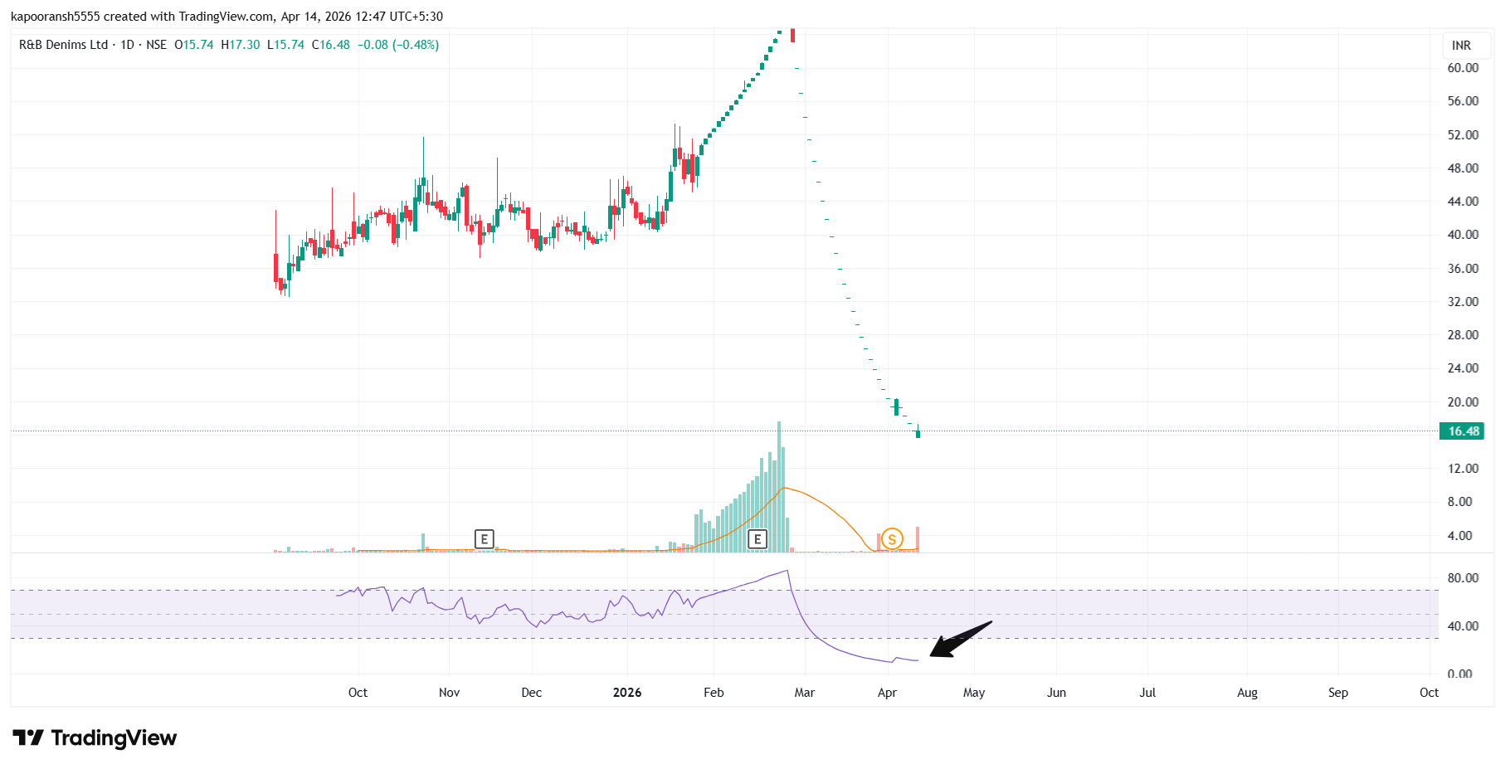Viewport: 1505px width, 769px height.
Task: Click the Aug label on the time axis
Action: [x=1247, y=693]
